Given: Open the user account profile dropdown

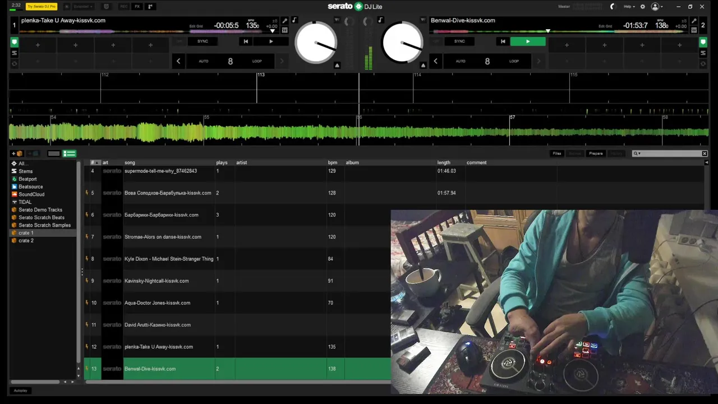Looking at the screenshot, I should click(656, 7).
